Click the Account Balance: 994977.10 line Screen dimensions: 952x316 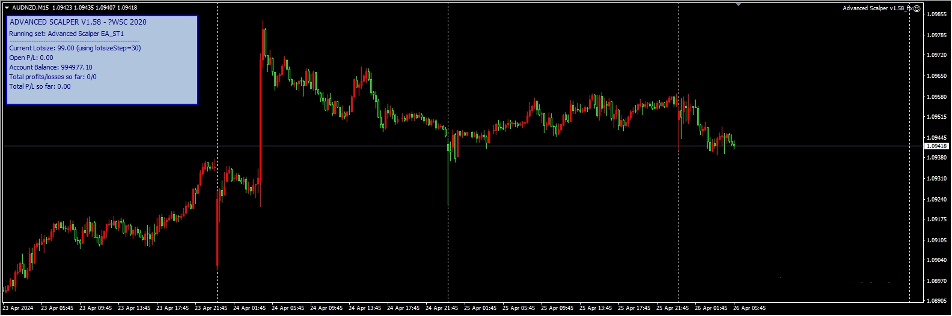tap(50, 67)
